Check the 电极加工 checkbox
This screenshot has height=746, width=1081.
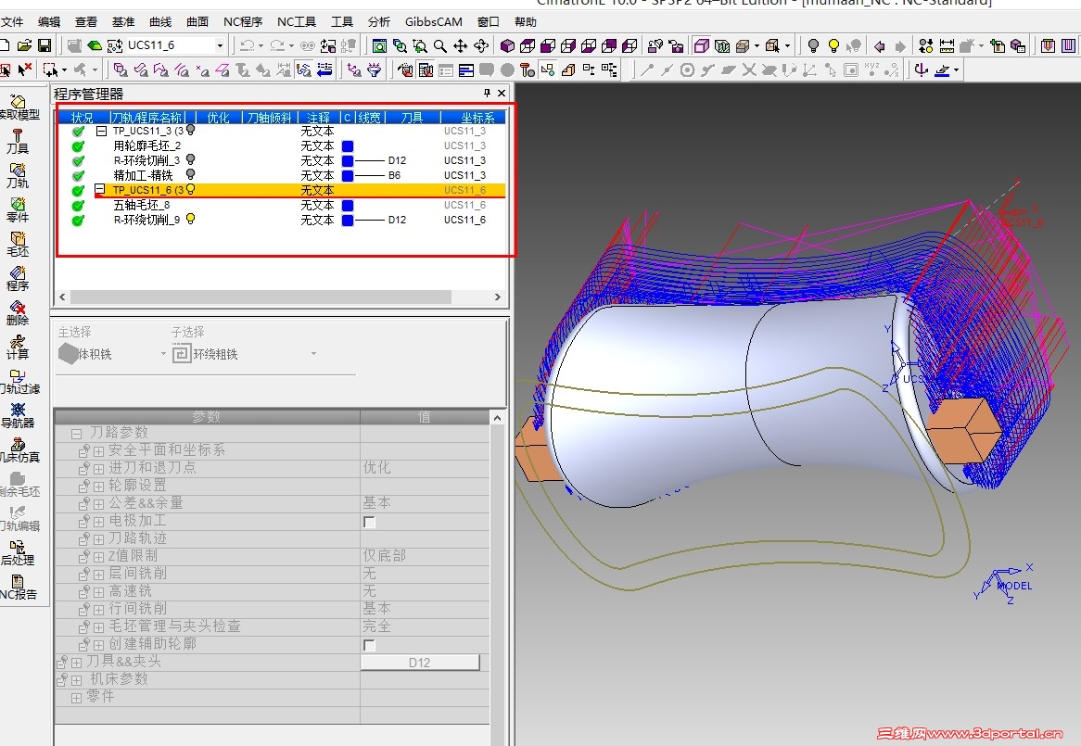pos(370,522)
